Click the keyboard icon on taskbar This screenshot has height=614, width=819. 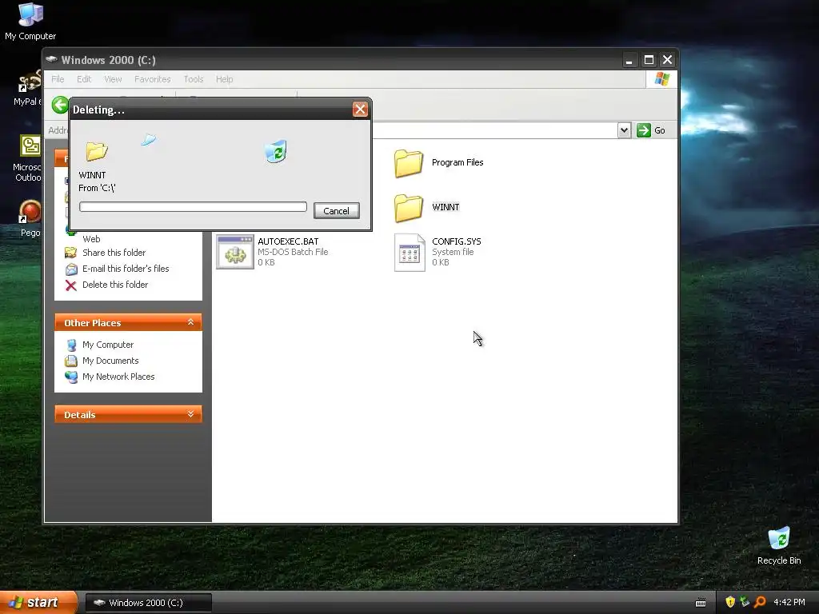[x=701, y=603]
